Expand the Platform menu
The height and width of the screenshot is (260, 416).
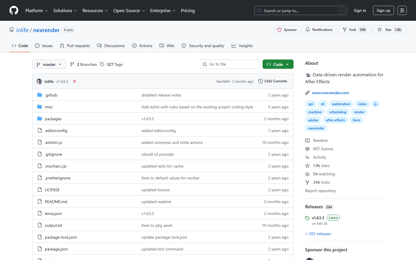[36, 10]
